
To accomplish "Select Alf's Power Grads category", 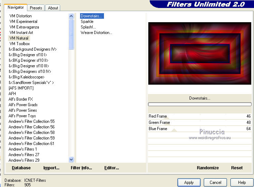I will coord(23,105).
